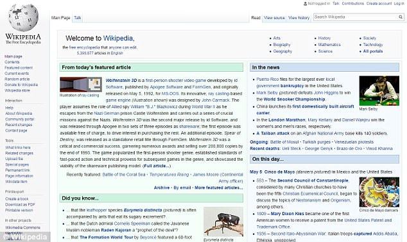Image resolution: width=407 pixels, height=242 pixels.
Task: Open the Contributions link at top
Action: (352, 4)
